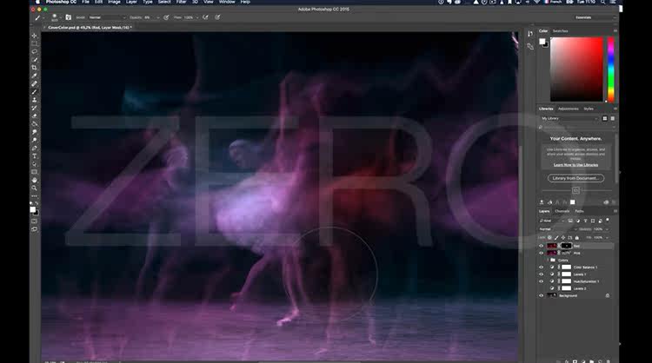The image size is (652, 363).
Task: Hide the Hue/Saturation 1 layer
Action: [541, 281]
